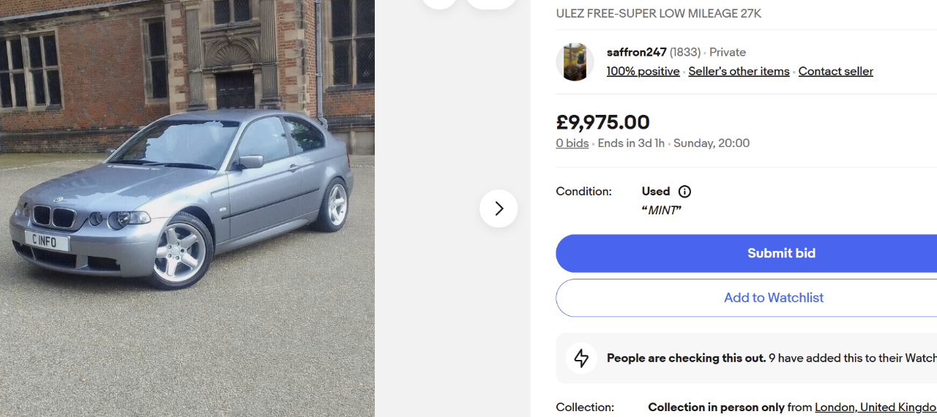Click Contact seller
The image size is (937, 417).
click(x=835, y=72)
